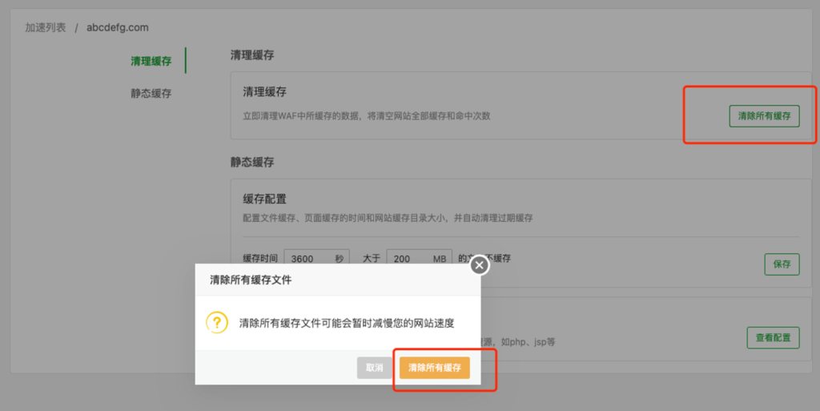Switch to the 静态缓存 sidebar tab
820x411 pixels.
click(x=151, y=94)
